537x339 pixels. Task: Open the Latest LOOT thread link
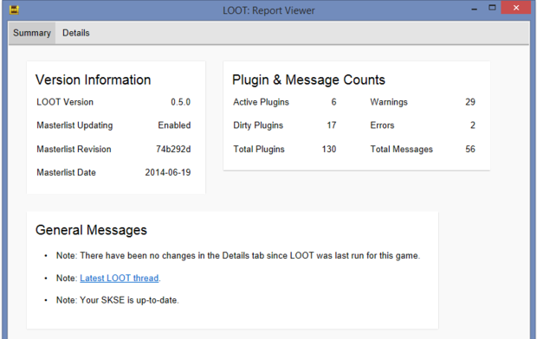(x=120, y=278)
